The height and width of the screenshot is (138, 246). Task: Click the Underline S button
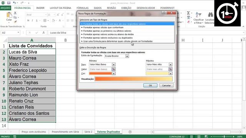[x=37, y=20]
